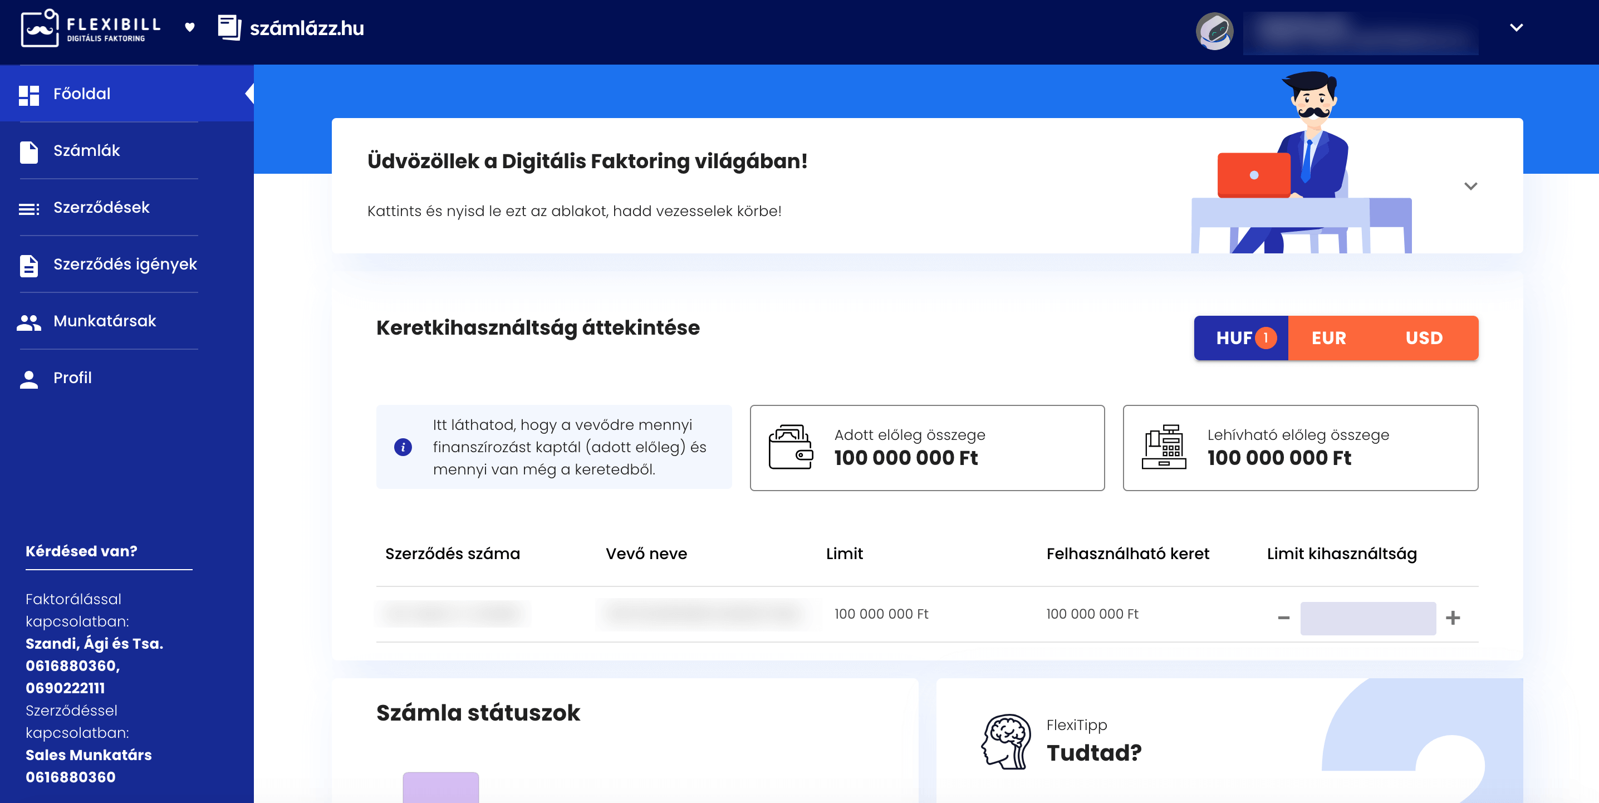Click Adott előleg összege amount

906,458
